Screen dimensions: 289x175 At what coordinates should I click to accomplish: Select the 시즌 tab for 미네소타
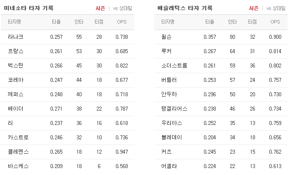coord(100,8)
